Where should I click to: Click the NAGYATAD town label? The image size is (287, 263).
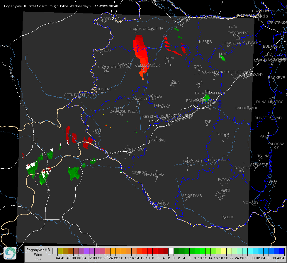154,174
